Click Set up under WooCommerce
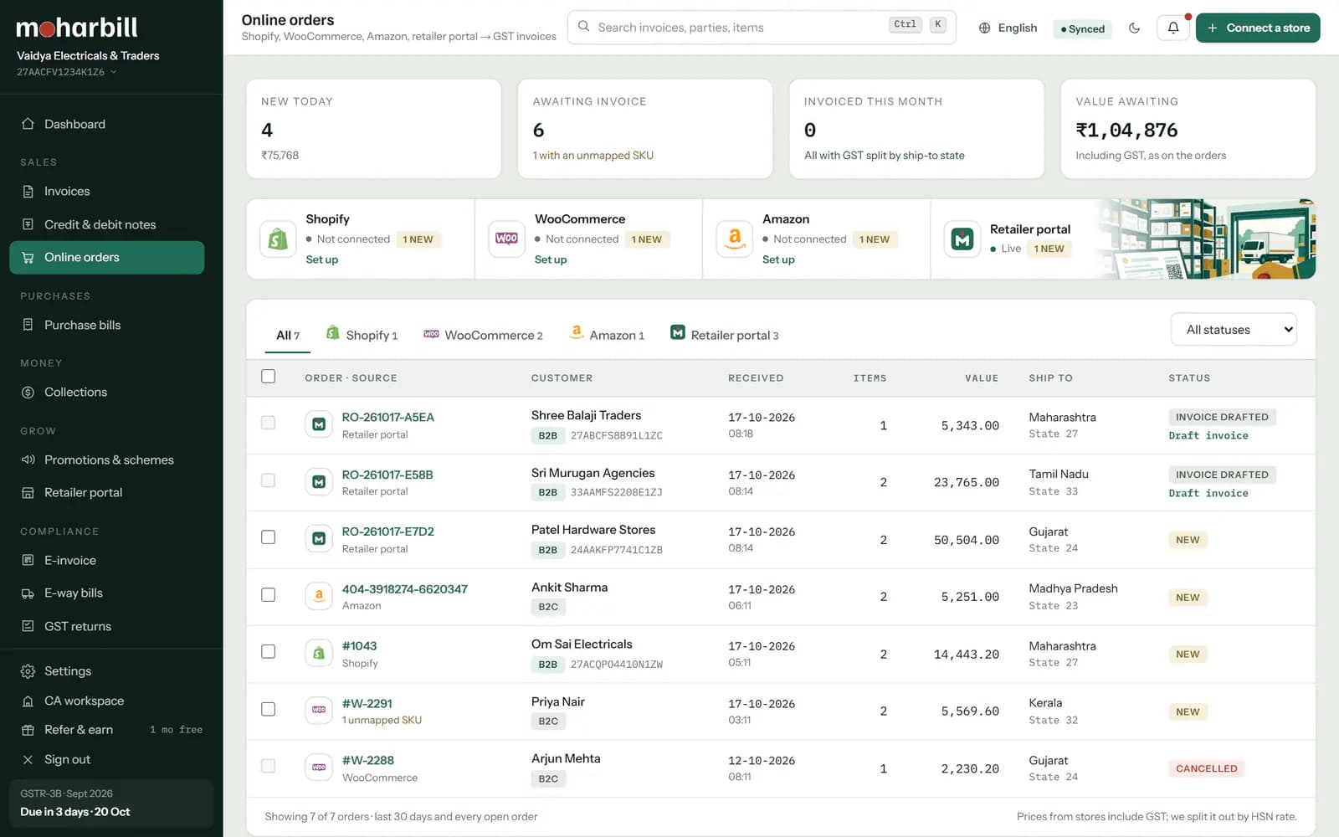 [551, 259]
